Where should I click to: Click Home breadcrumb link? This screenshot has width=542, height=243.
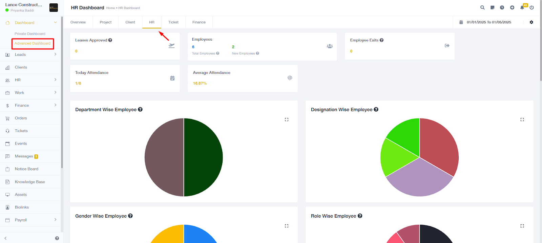coord(110,8)
